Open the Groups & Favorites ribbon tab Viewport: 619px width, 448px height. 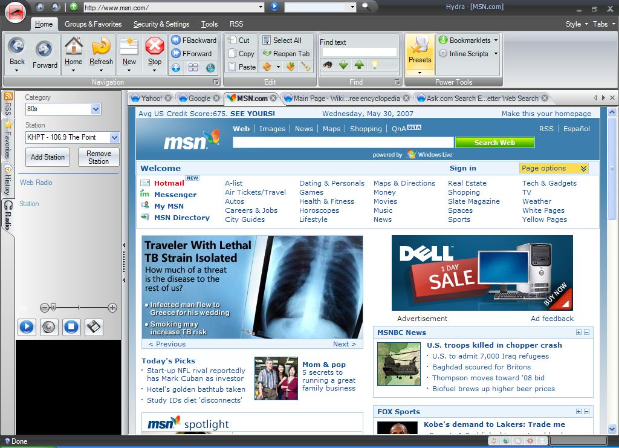coord(93,24)
